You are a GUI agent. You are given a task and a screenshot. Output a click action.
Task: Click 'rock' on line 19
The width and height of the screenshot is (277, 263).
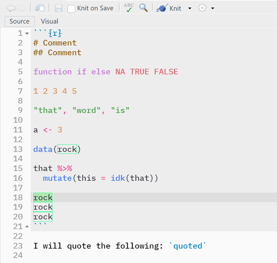coord(43,207)
